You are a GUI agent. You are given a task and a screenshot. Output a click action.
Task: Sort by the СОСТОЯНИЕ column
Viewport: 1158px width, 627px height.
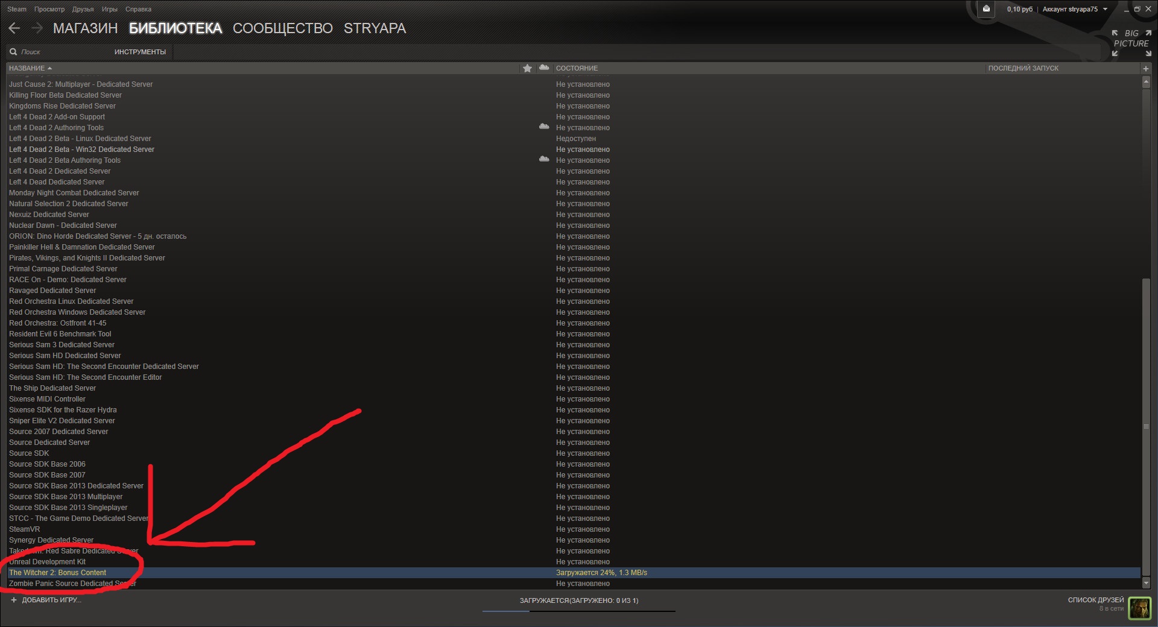pyautogui.click(x=577, y=68)
